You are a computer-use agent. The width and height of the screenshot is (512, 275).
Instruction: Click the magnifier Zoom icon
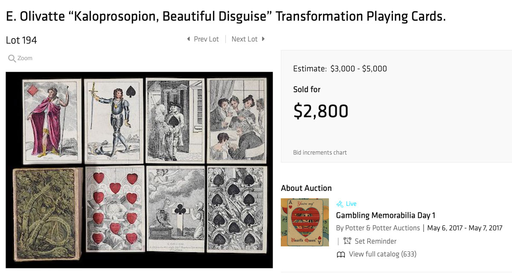12,58
